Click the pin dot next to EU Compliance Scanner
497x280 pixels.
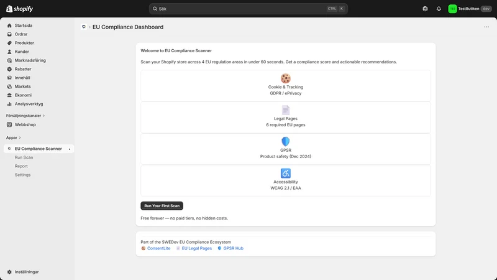coord(70,149)
